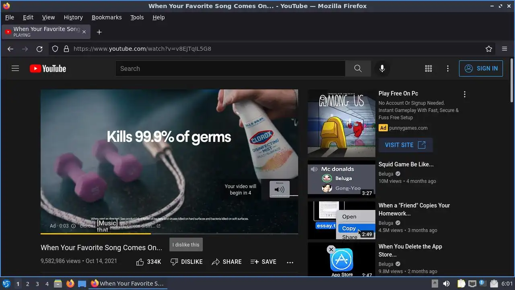Select the When Your Favorite Song tab
515x290 pixels.
coord(46,32)
